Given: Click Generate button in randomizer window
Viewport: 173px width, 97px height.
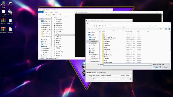Looking at the screenshot, I should [x=125, y=79].
